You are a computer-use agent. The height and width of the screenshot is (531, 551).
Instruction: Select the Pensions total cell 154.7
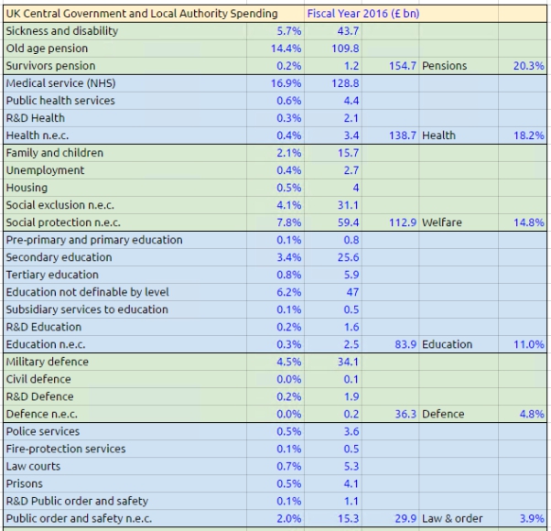(391, 66)
